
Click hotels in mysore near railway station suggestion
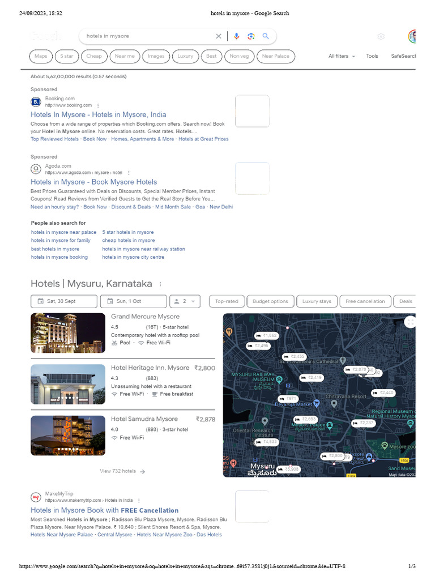pyautogui.click(x=143, y=249)
